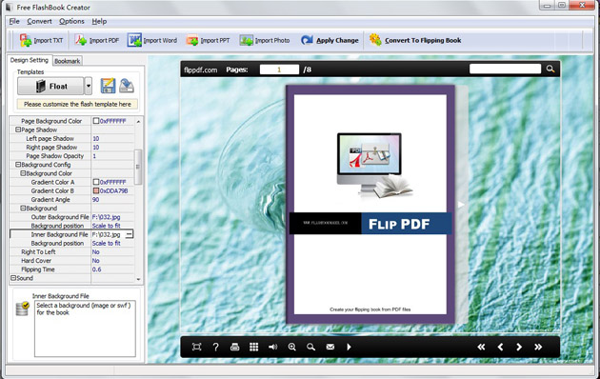Open the template dropdown arrow beside Float

point(89,86)
